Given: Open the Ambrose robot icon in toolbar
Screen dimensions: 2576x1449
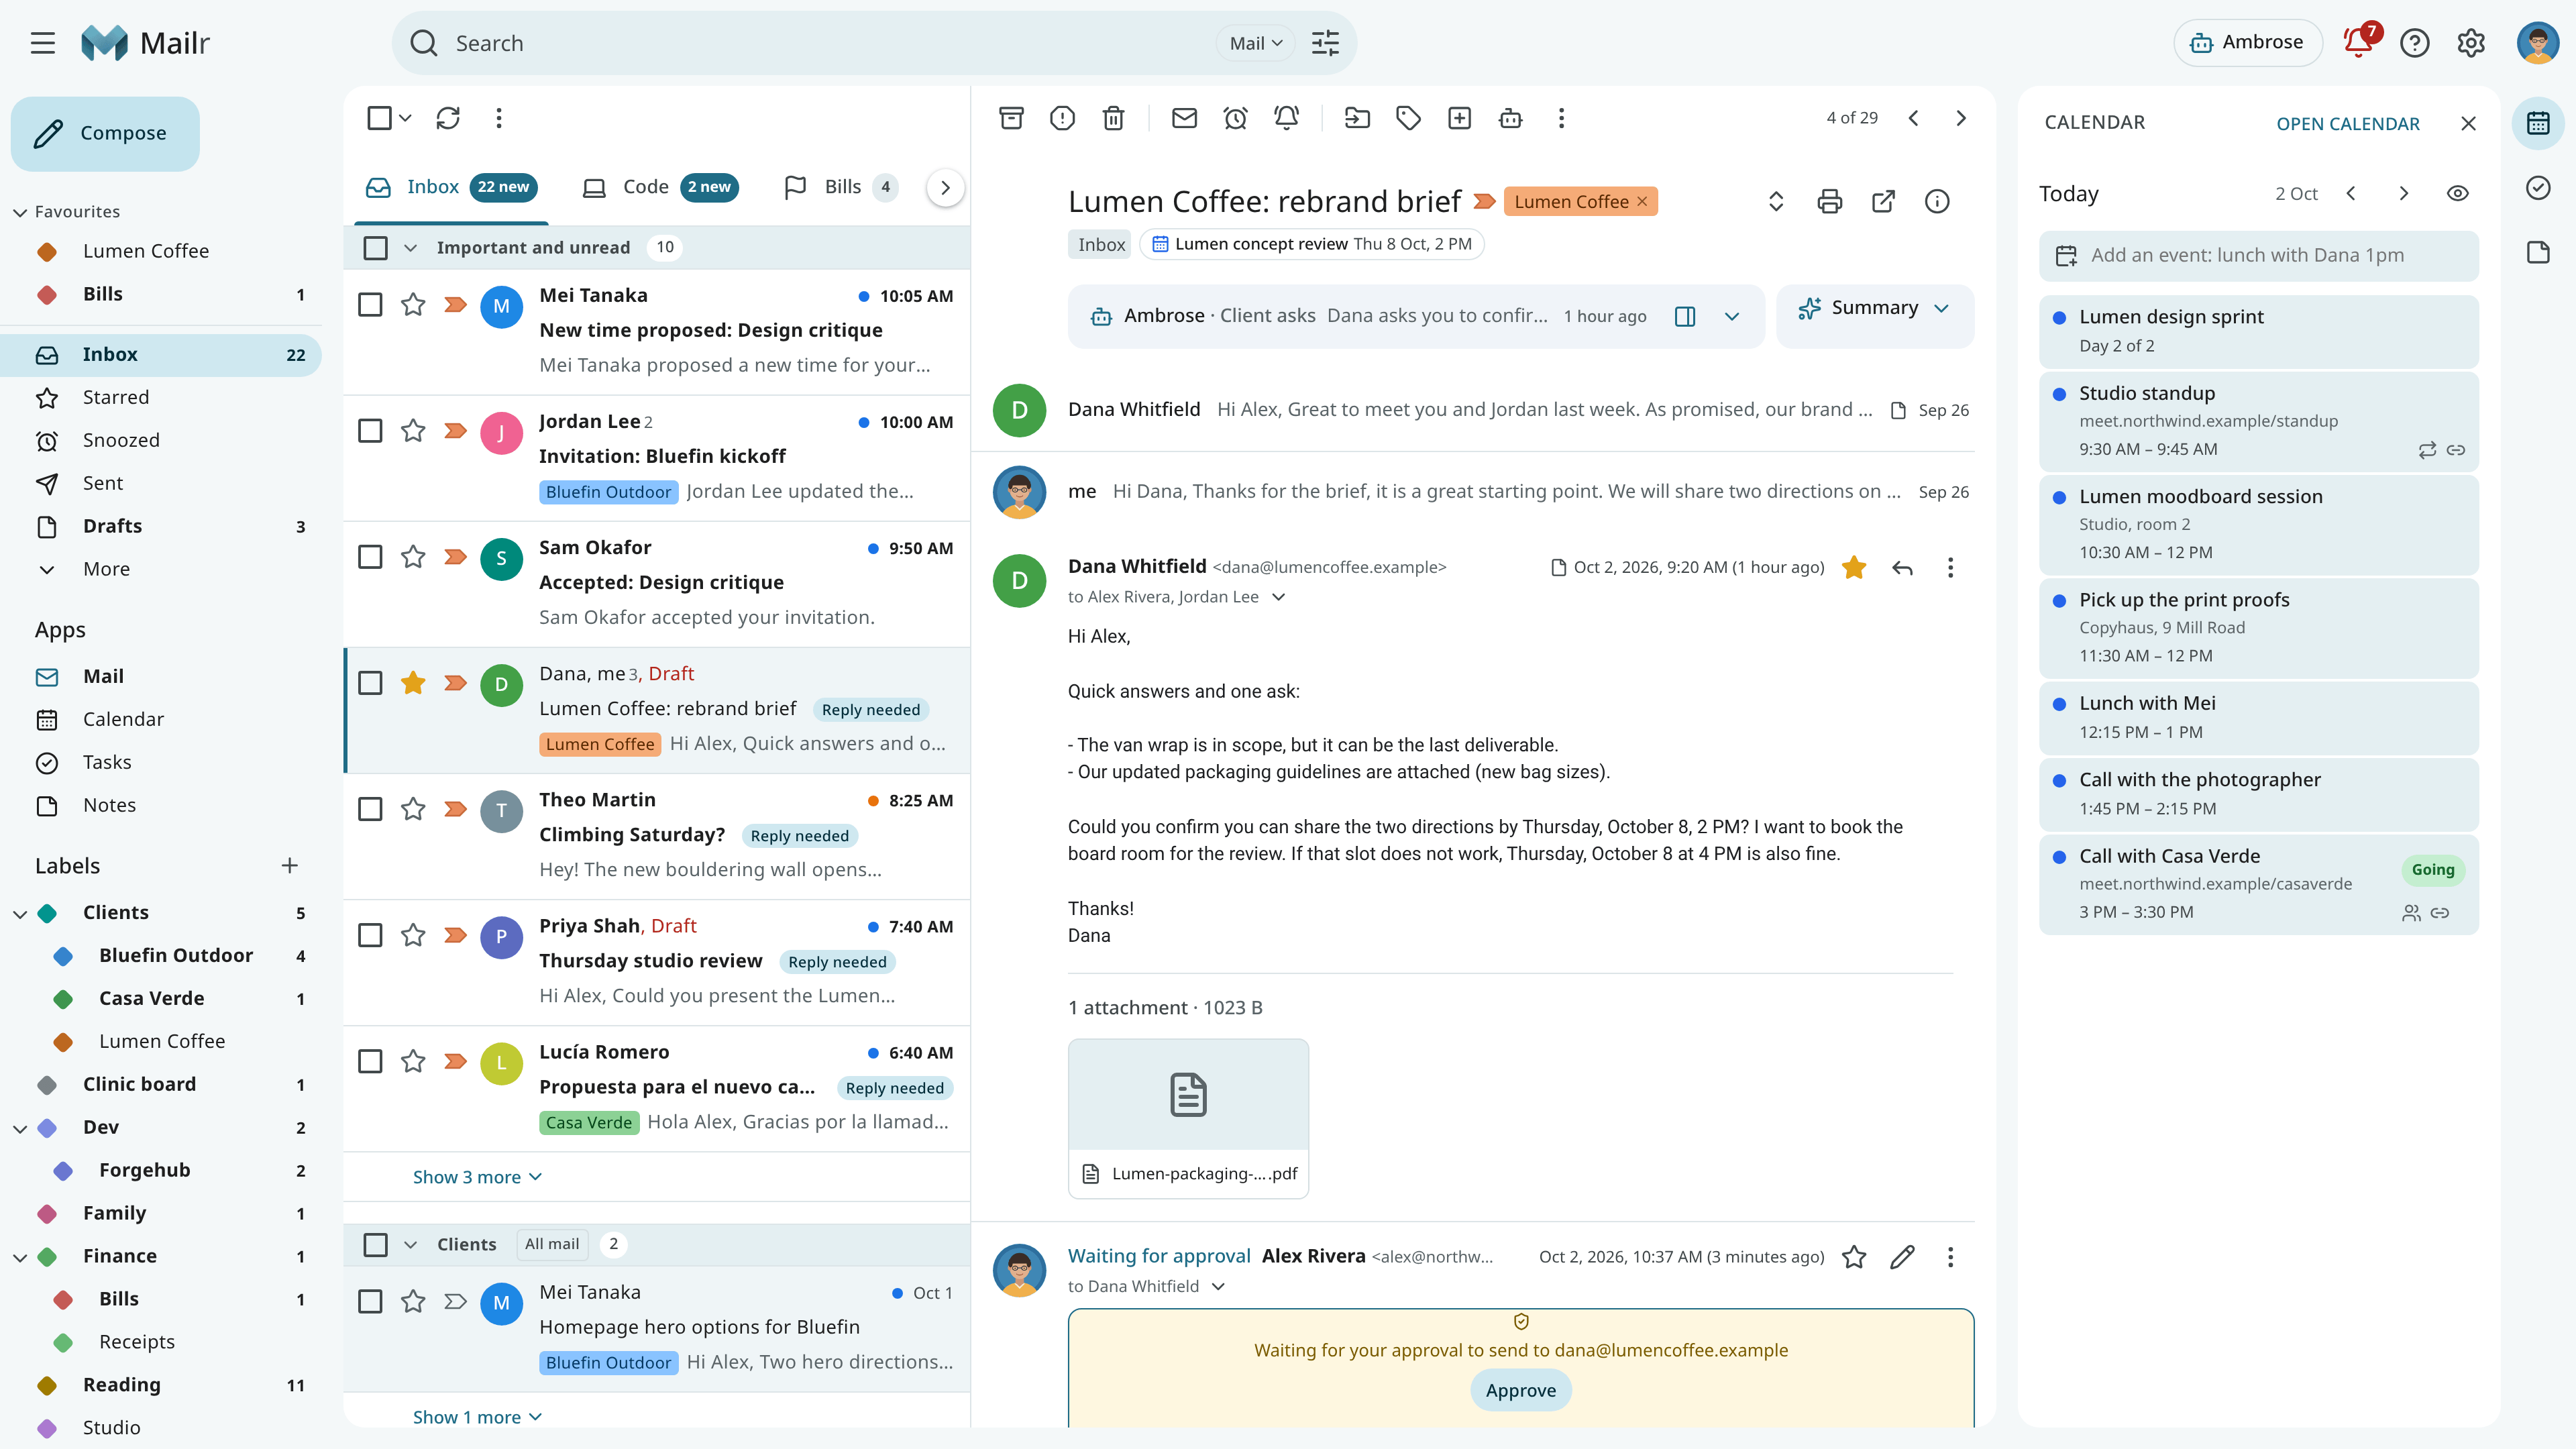Looking at the screenshot, I should pos(1510,118).
